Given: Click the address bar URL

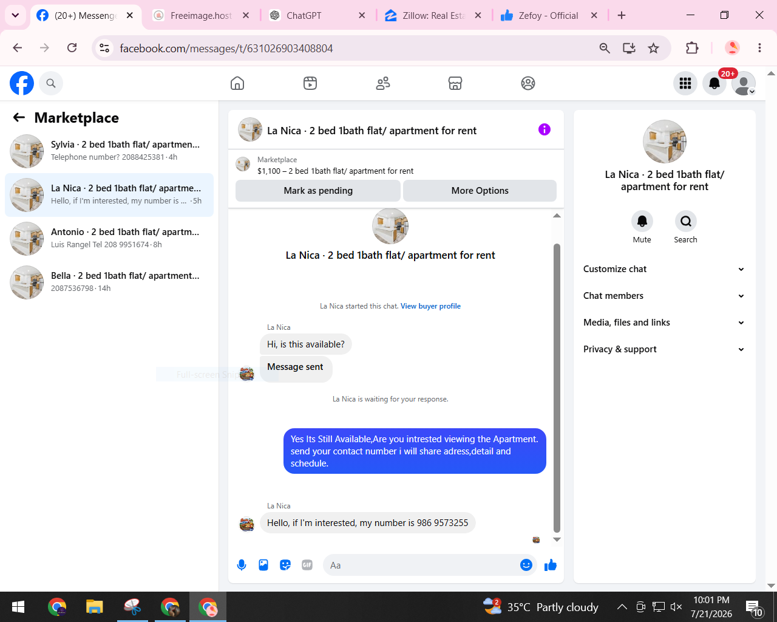Looking at the screenshot, I should (226, 48).
